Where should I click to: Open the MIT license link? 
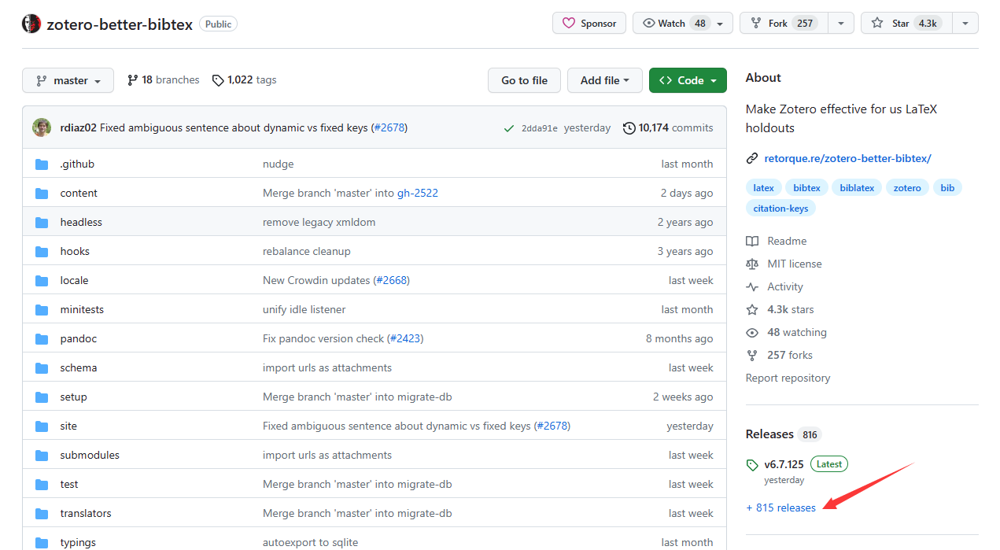pos(795,264)
